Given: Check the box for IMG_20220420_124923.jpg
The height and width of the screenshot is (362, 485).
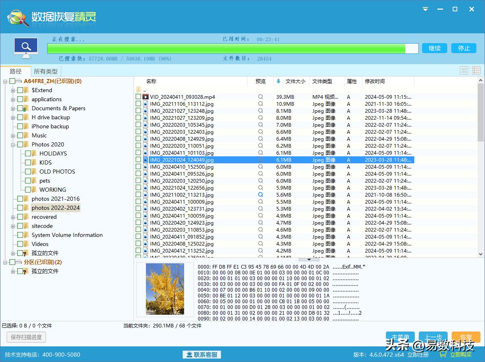Looking at the screenshot, I should 138,223.
